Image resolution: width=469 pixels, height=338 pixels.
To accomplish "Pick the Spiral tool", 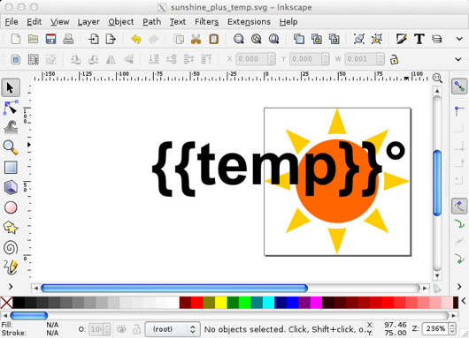I will pos(11,248).
